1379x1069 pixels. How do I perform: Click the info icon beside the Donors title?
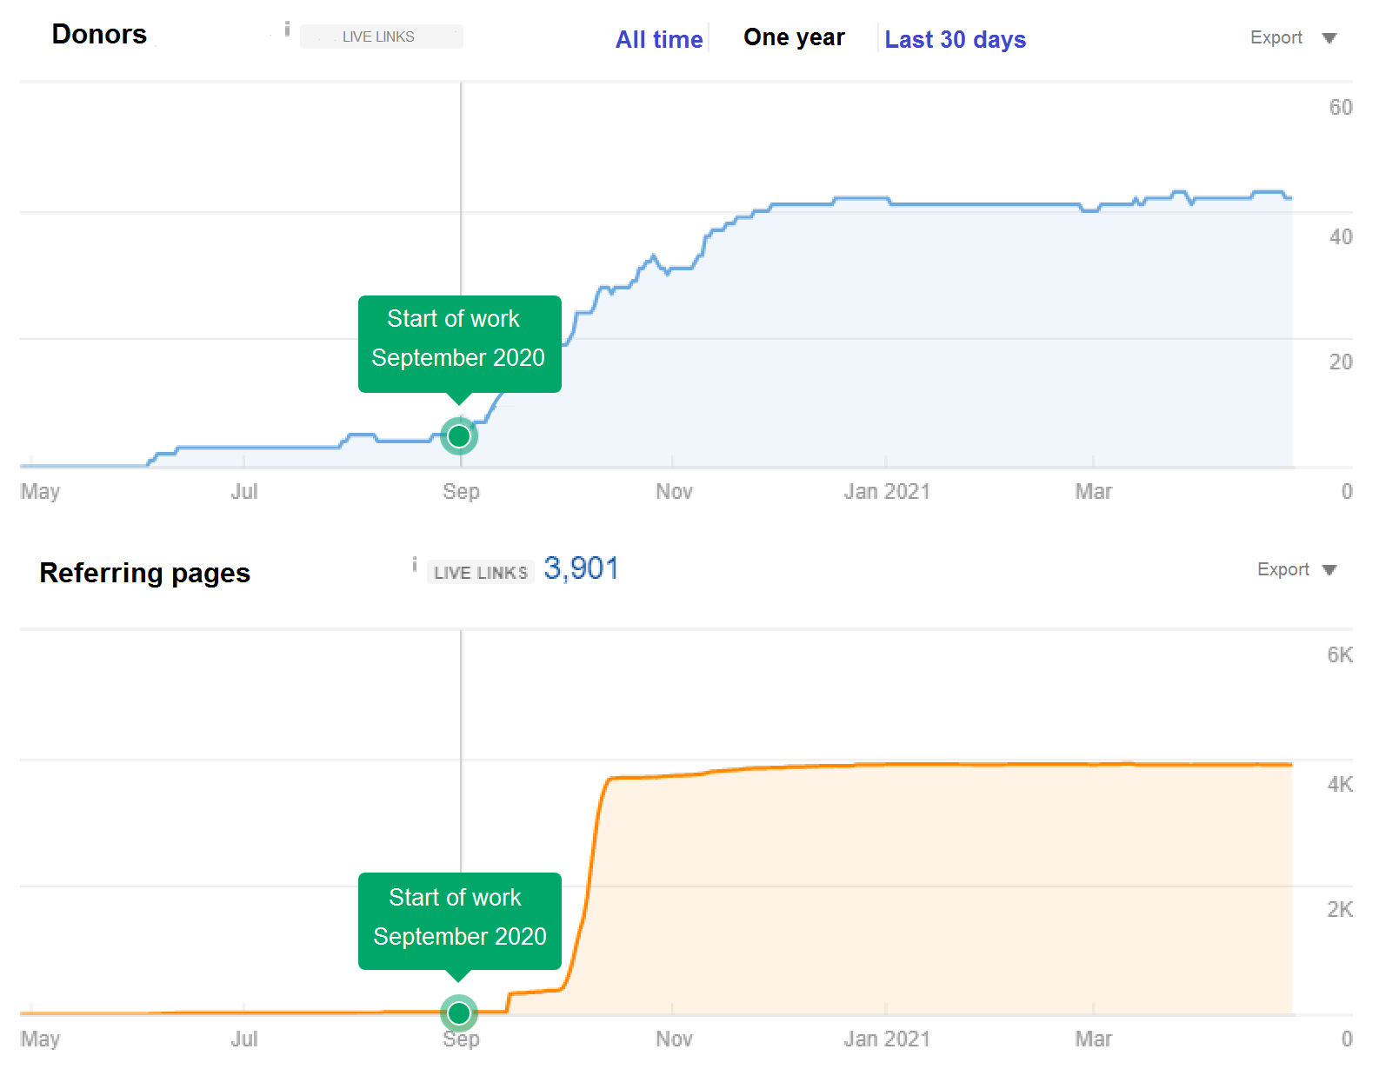pyautogui.click(x=287, y=30)
